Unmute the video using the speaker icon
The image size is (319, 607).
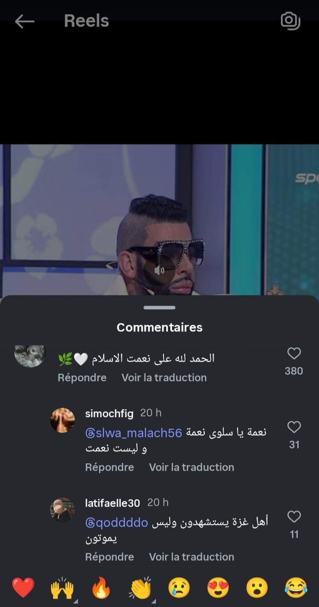tap(159, 270)
